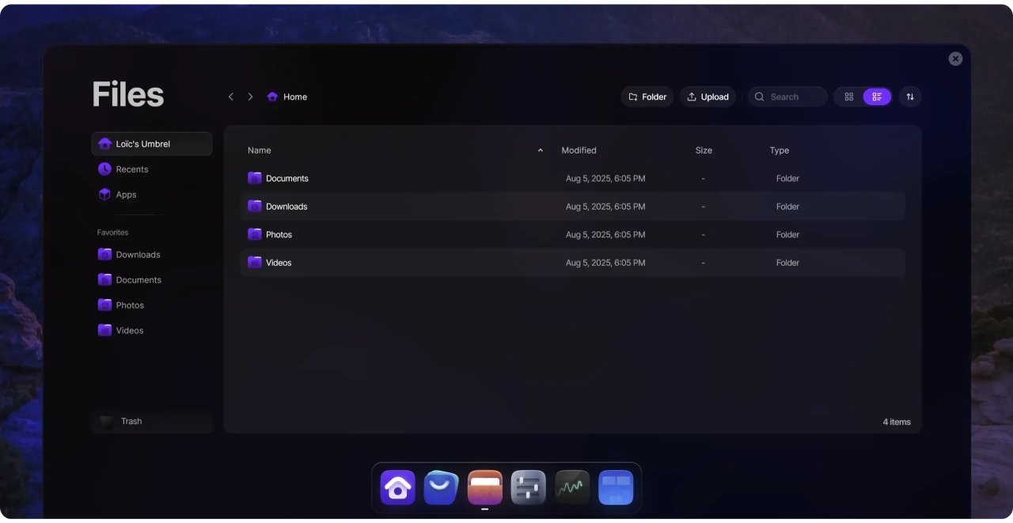Viewport: 1013px width, 523px height.
Task: Create a new Folder
Action: pyautogui.click(x=647, y=97)
